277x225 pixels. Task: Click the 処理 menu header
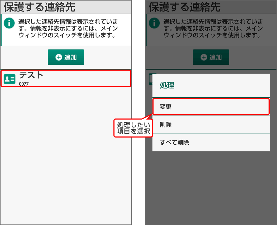click(x=211, y=85)
